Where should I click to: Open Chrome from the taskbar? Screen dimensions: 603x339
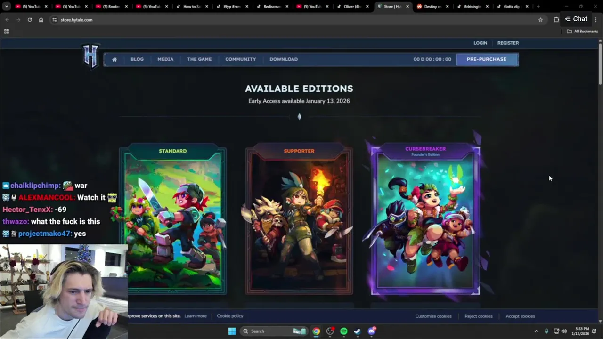click(316, 331)
